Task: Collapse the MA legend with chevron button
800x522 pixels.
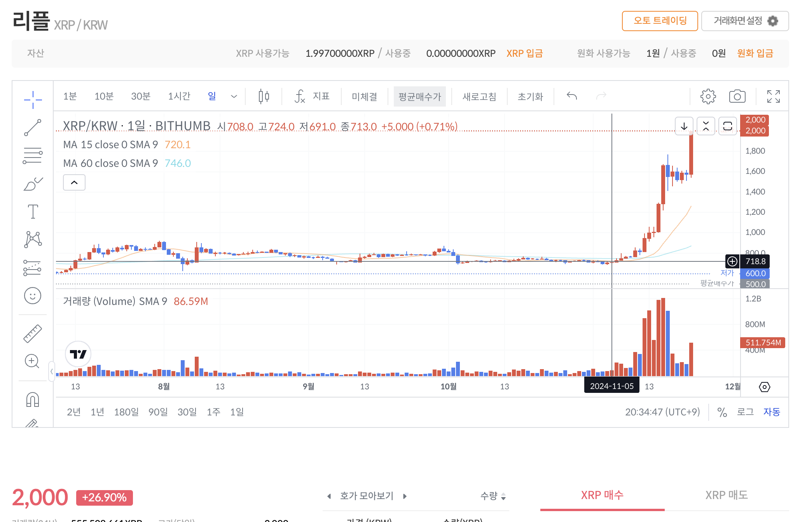Action: click(74, 182)
